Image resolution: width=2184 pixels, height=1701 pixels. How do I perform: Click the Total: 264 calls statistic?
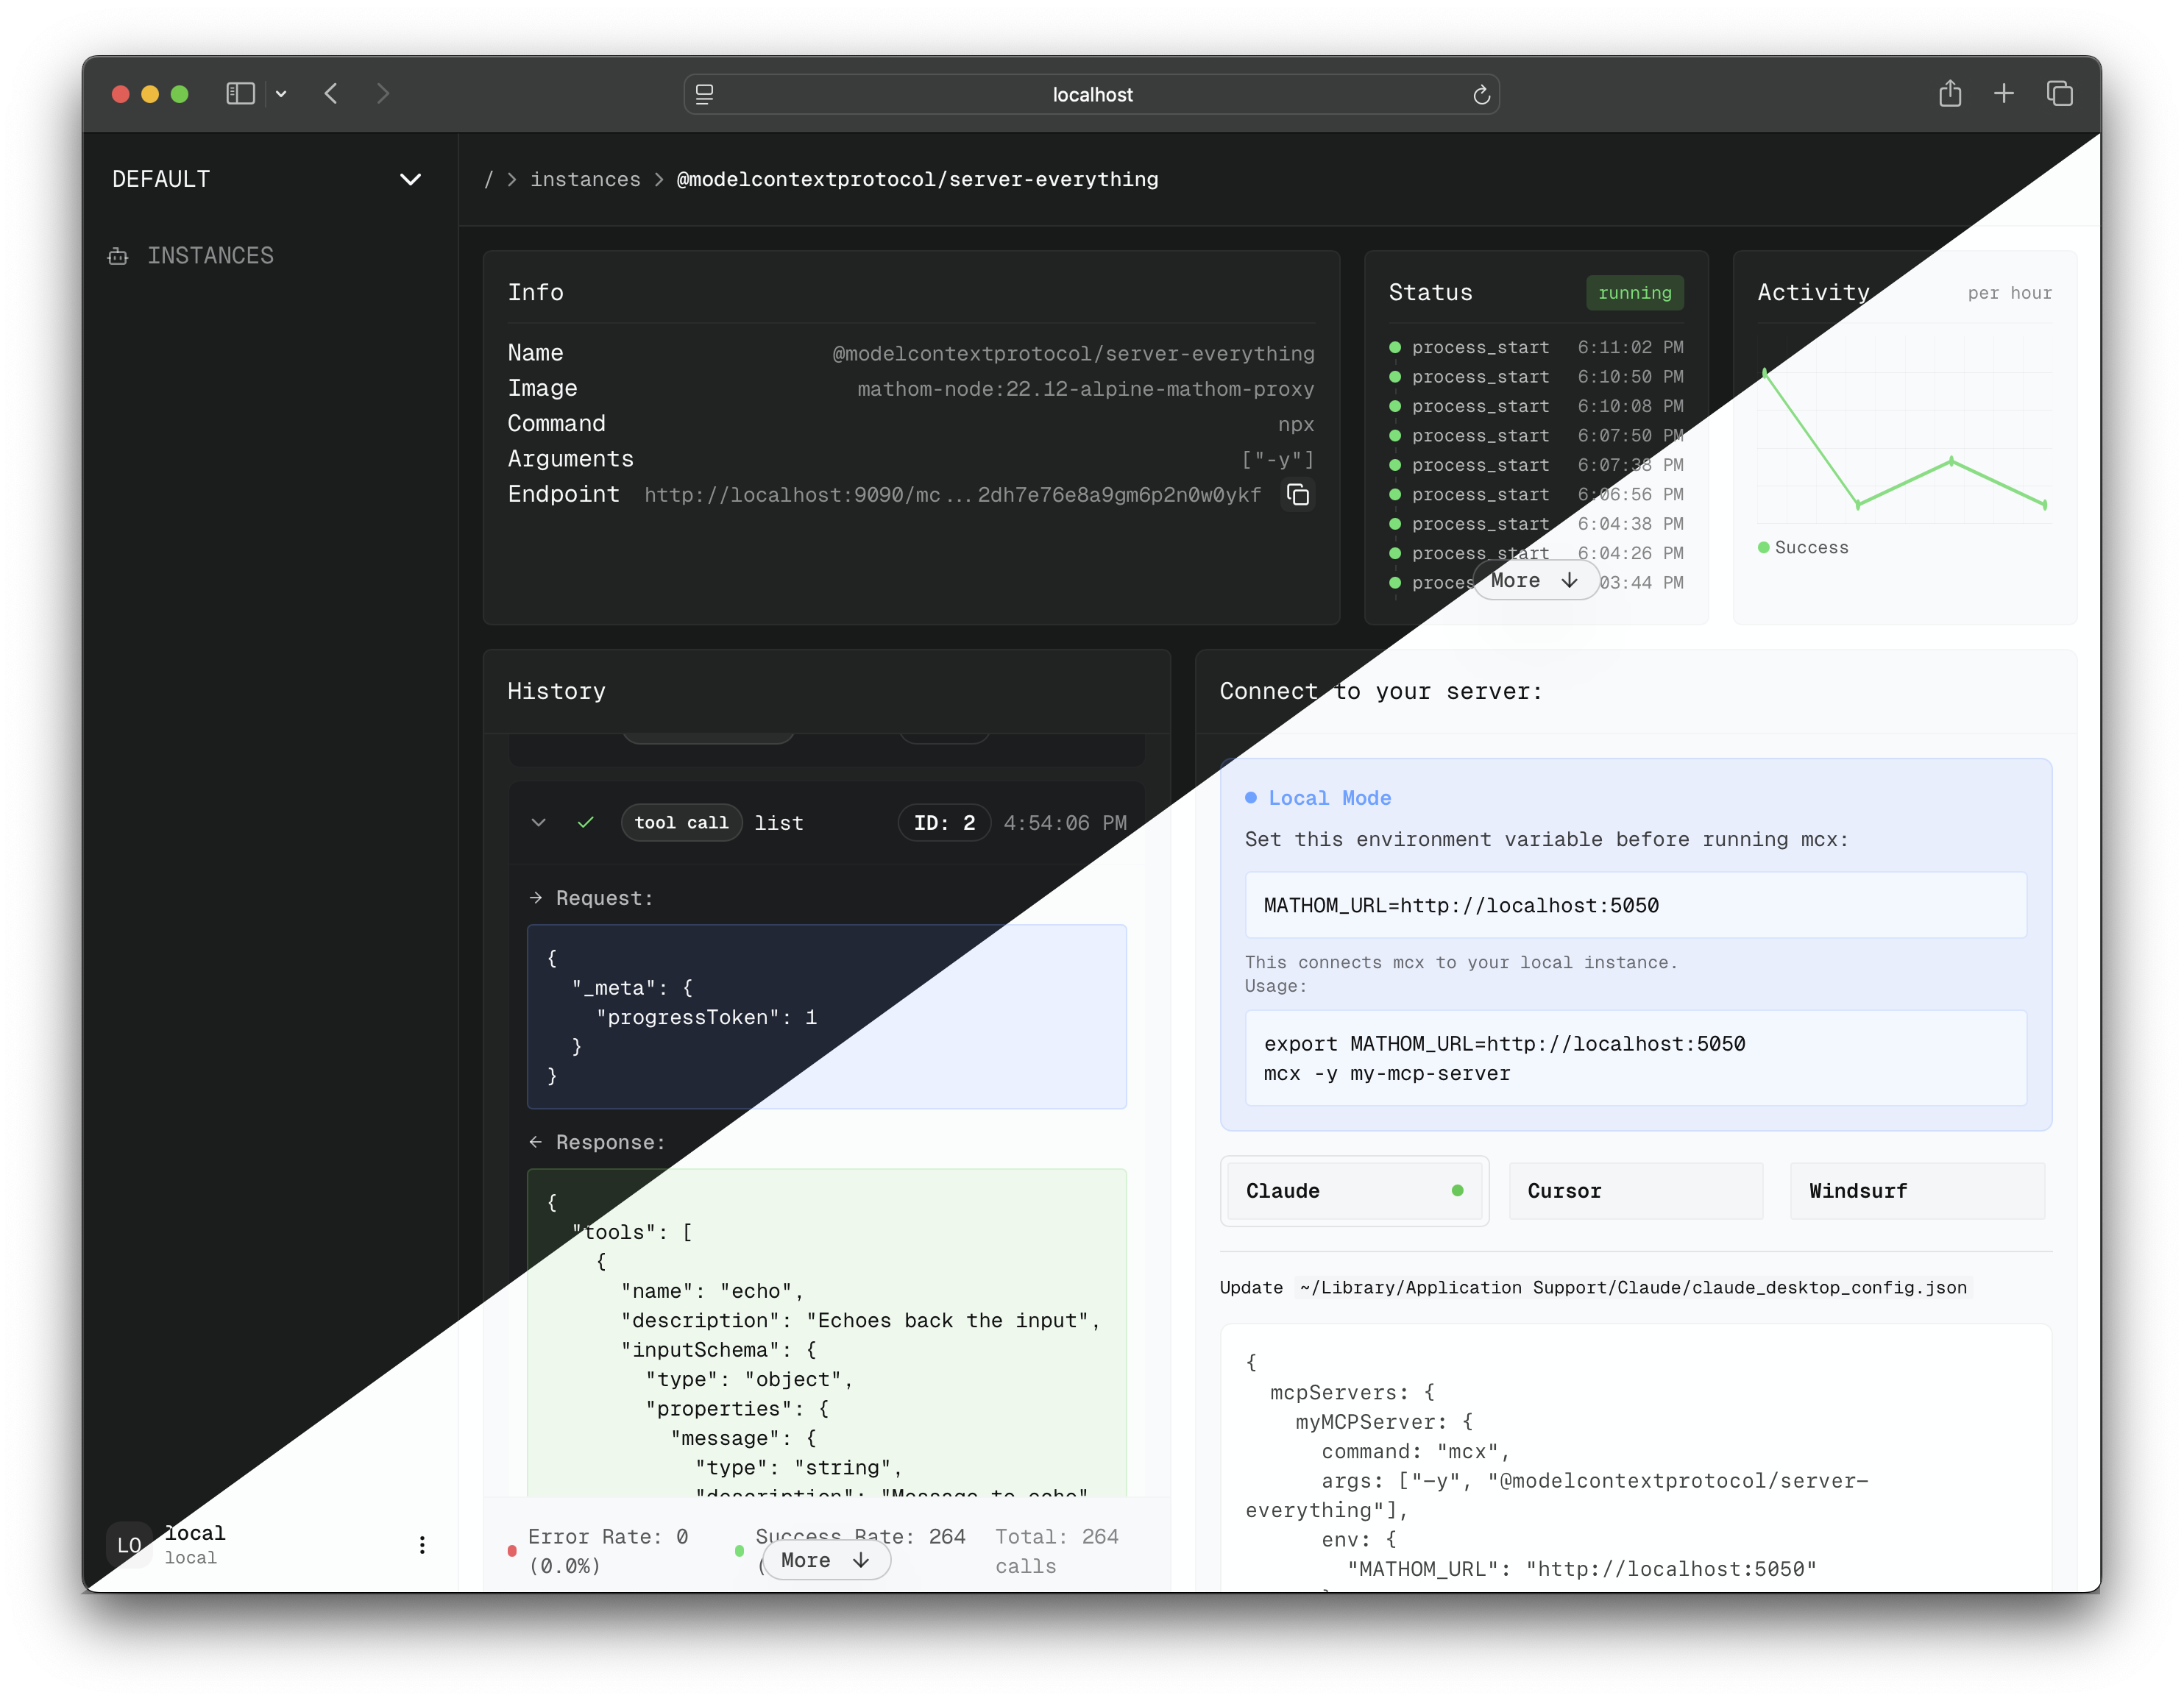1057,1552
